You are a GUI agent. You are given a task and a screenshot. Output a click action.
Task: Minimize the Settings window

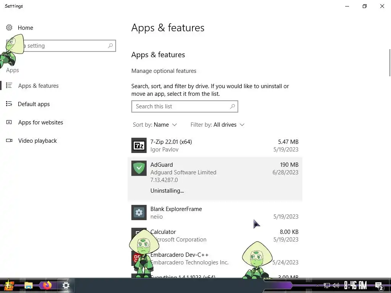[x=347, y=6]
